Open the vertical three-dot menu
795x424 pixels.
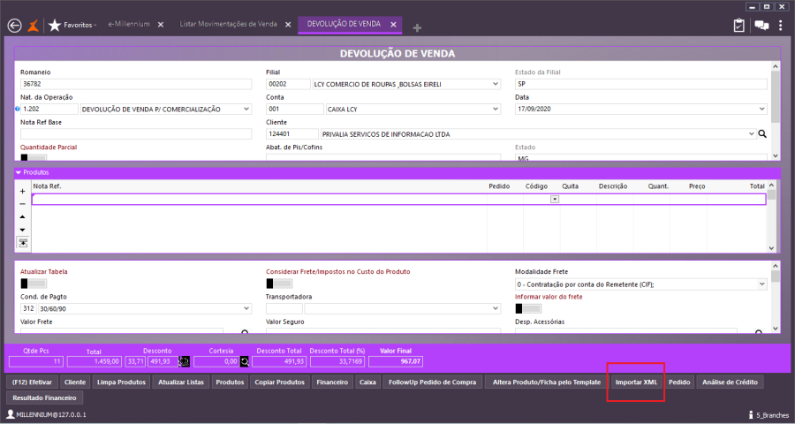pos(781,26)
